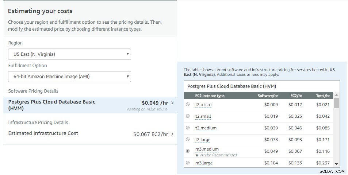This screenshot has height=175, width=348.
Task: Click the pricing table scroll up arrow
Action: tap(336, 95)
